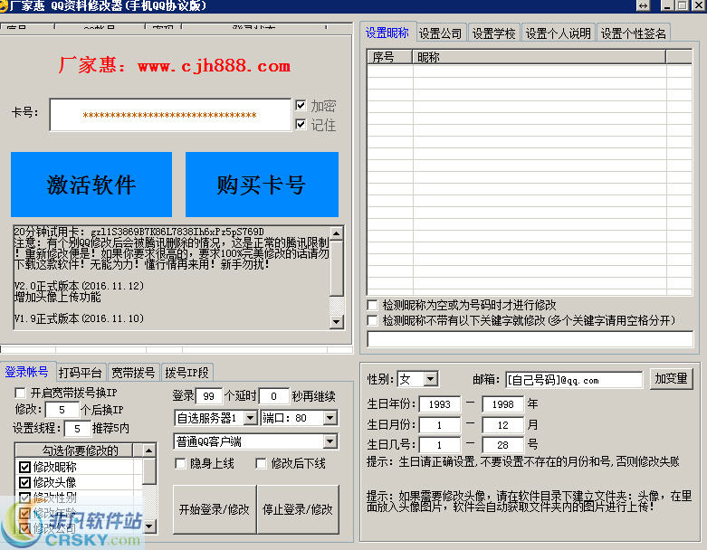Click the up arrow of the notice text scrollbar
Screen dimensions: 707x550
pos(337,233)
